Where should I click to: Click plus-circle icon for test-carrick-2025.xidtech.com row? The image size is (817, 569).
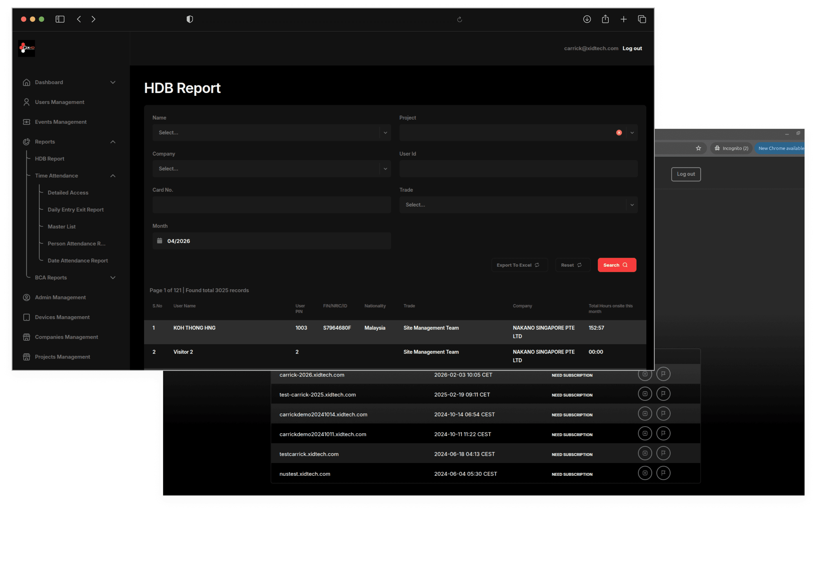[x=645, y=394]
